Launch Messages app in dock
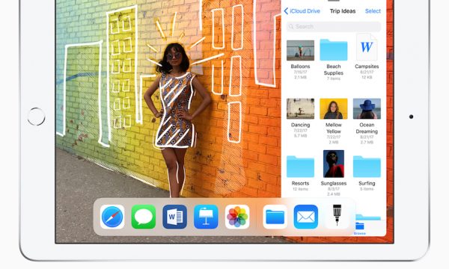The width and height of the screenshot is (449, 269). tap(144, 217)
